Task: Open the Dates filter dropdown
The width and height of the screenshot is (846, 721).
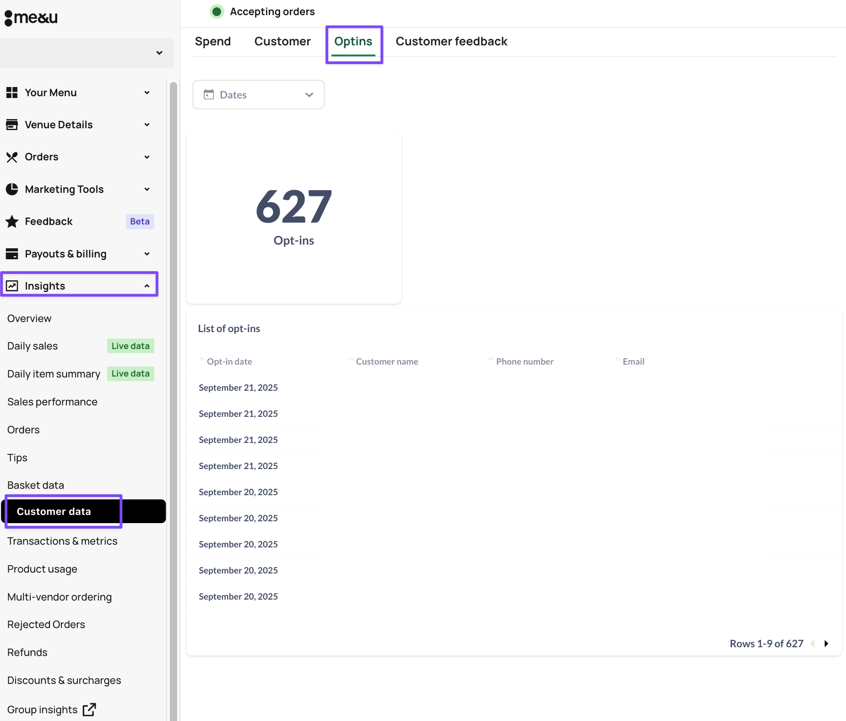Action: click(x=258, y=95)
